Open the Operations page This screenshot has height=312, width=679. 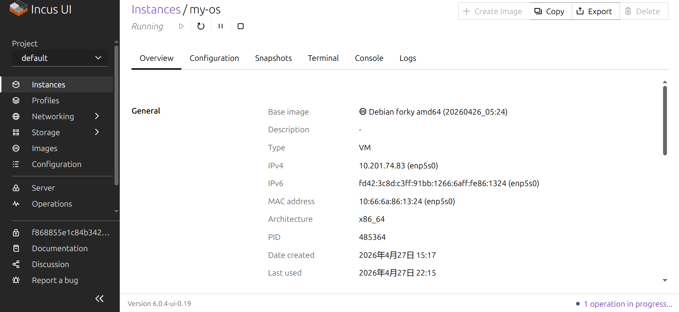(52, 204)
